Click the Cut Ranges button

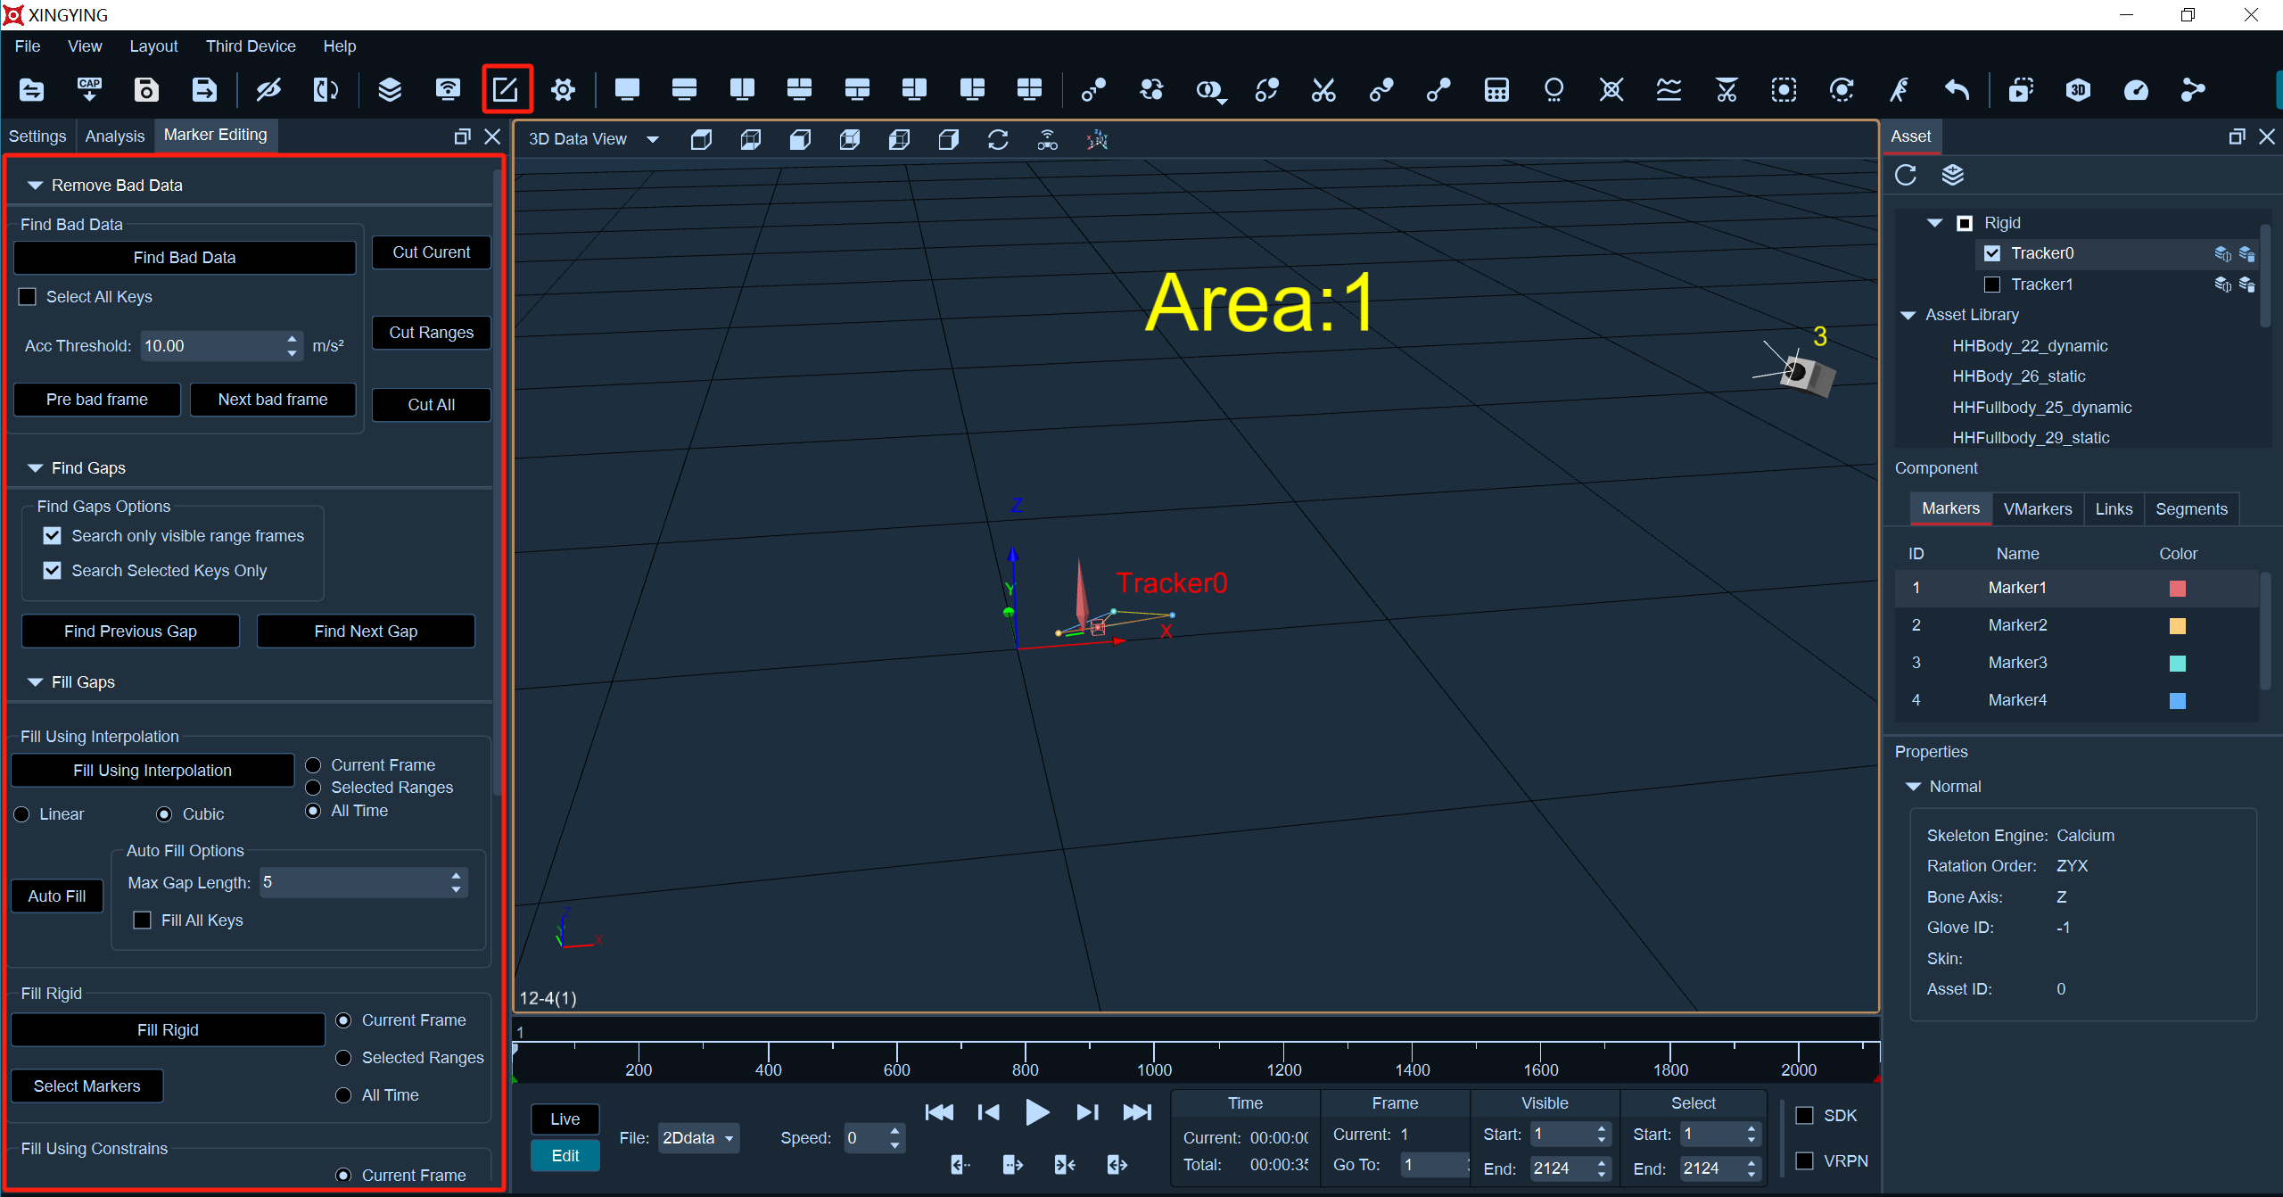coord(432,333)
